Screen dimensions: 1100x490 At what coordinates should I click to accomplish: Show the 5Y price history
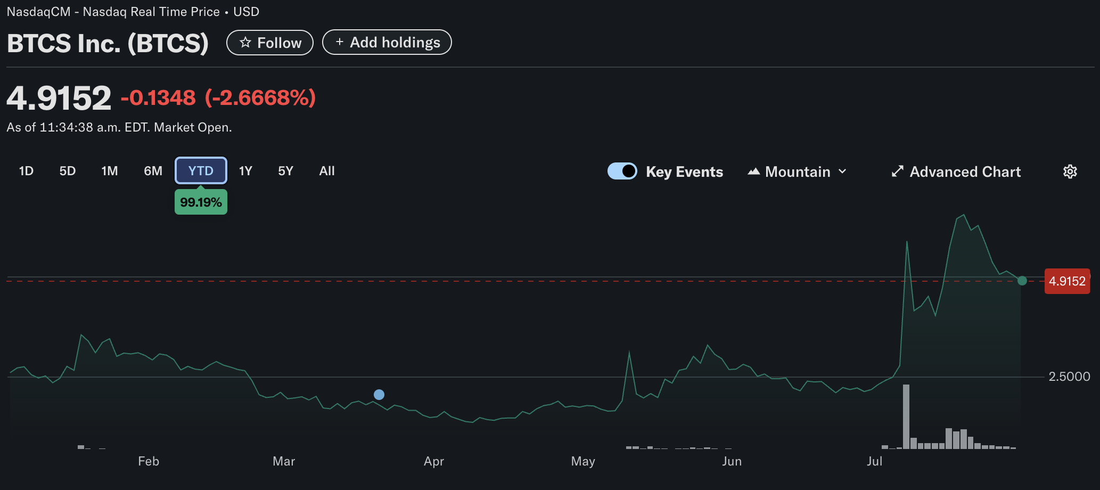[x=285, y=171]
